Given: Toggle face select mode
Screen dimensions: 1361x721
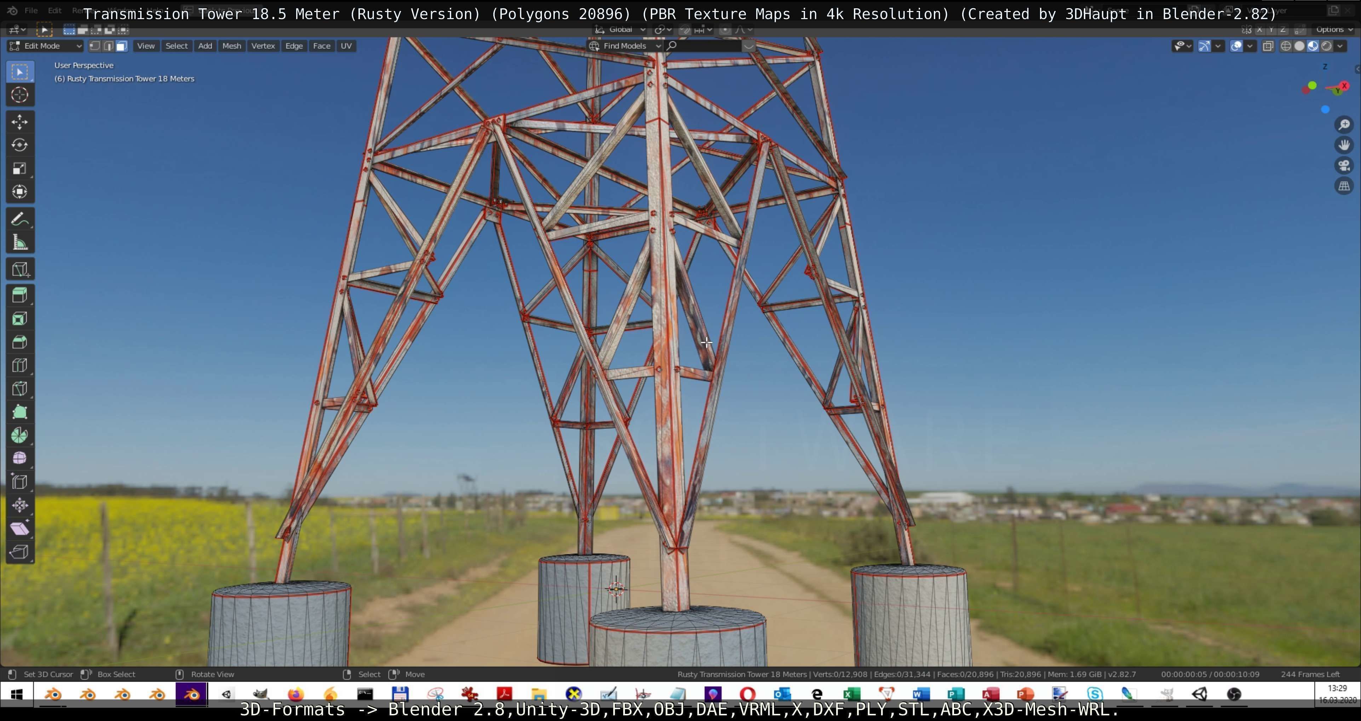Looking at the screenshot, I should coord(121,46).
